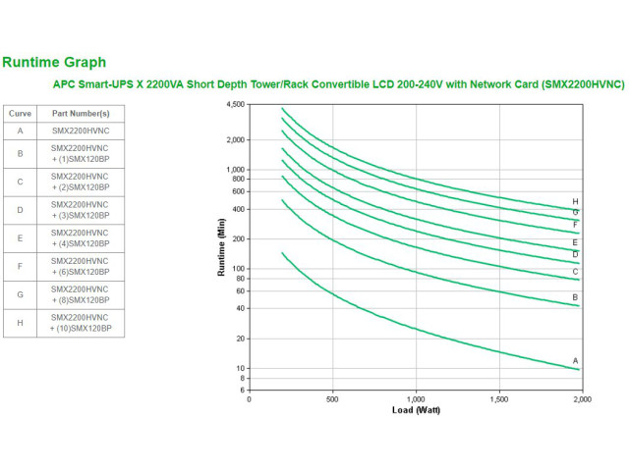Screen dimensions: 629x471
Task: Click the '+ (6)SMX120BP' part number cell
Action: click(81, 267)
